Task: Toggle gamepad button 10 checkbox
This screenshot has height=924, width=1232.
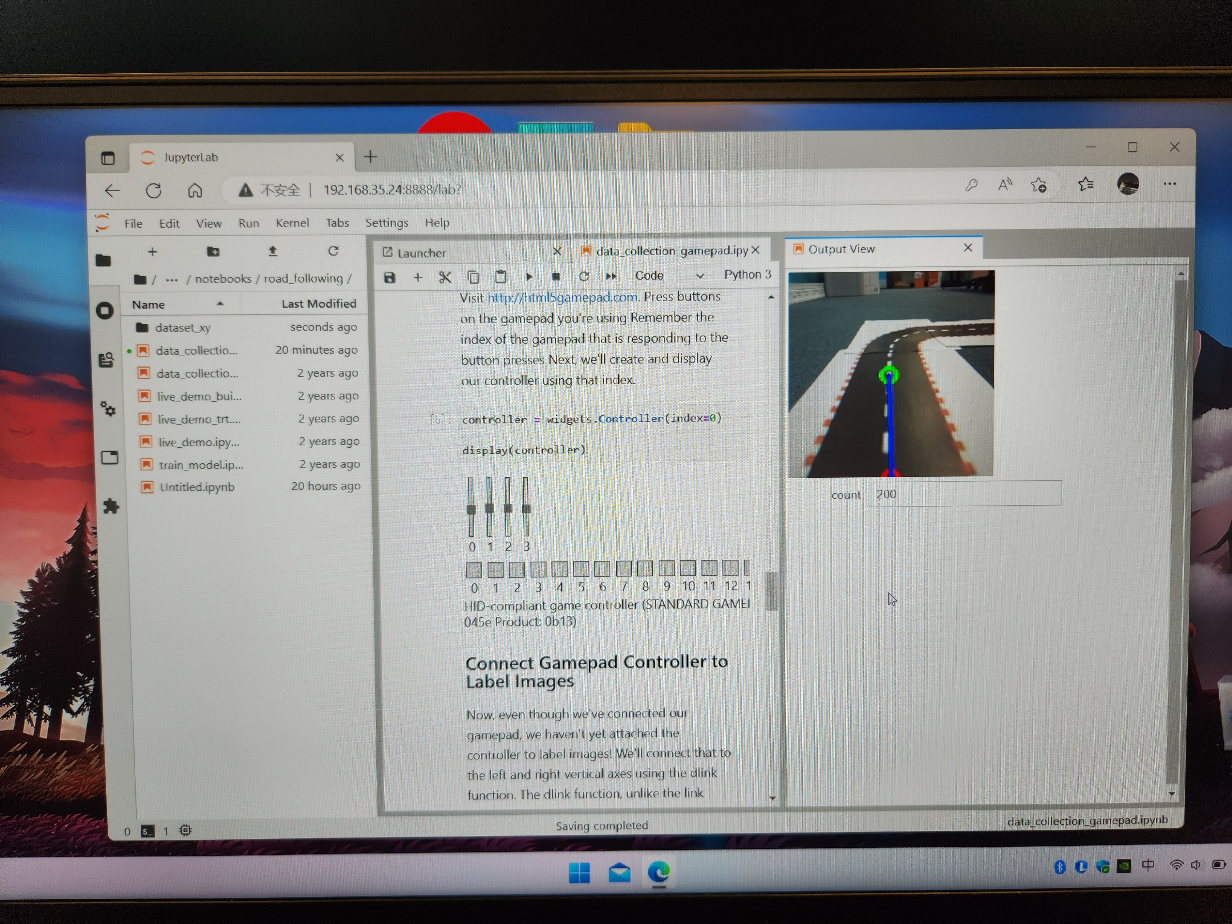Action: pyautogui.click(x=687, y=568)
